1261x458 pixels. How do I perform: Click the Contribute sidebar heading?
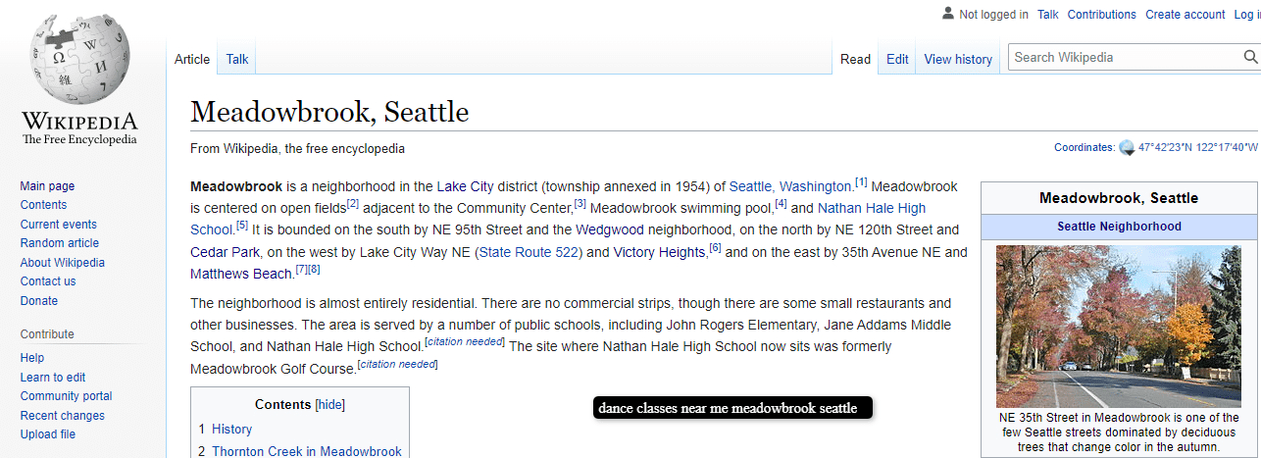[47, 334]
